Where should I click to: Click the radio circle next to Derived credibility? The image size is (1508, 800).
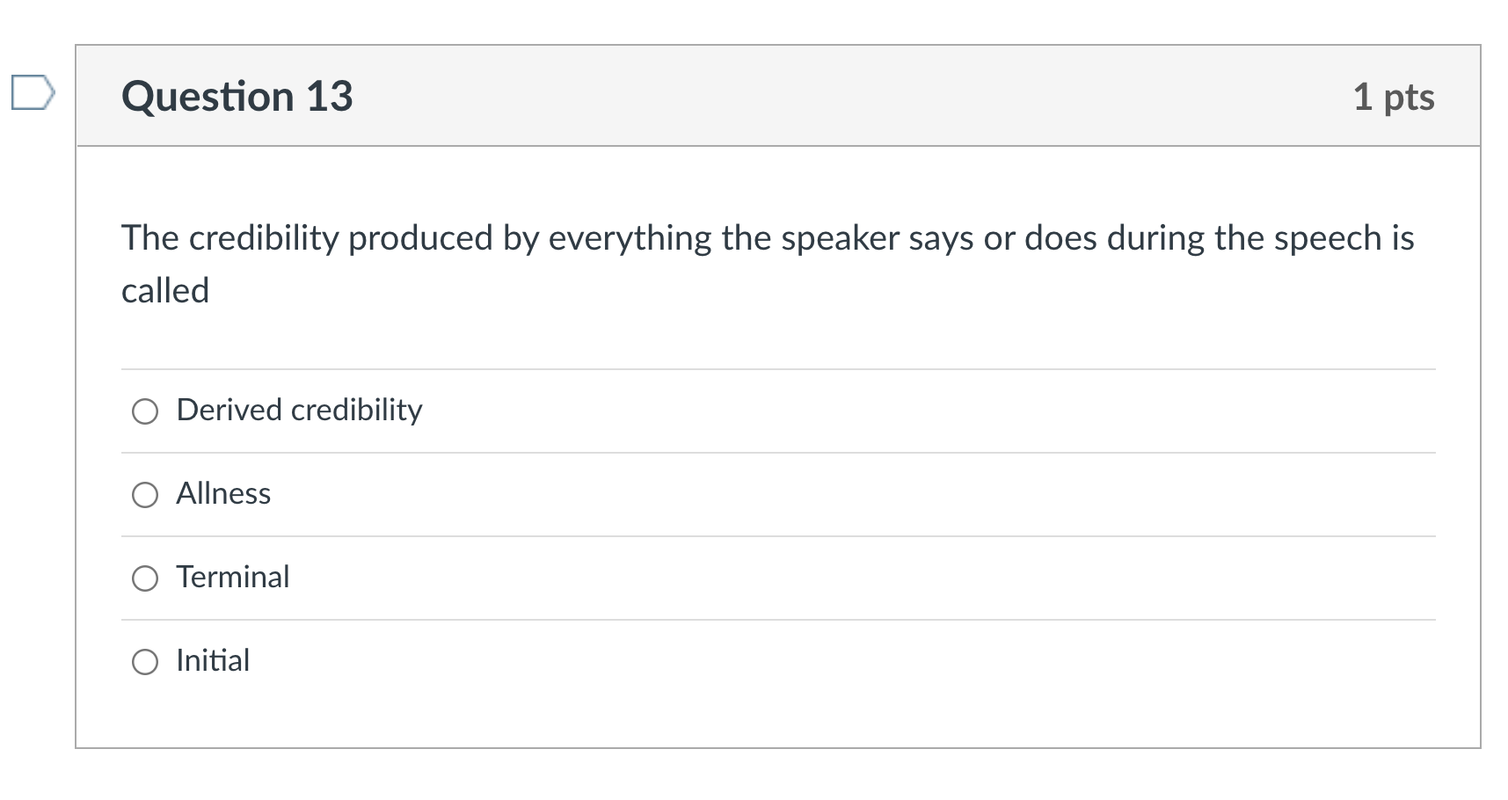tap(146, 410)
